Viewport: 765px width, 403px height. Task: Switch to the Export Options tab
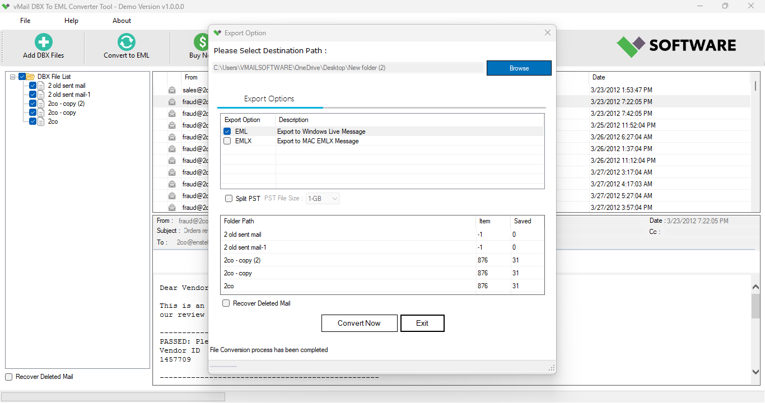[x=269, y=99]
